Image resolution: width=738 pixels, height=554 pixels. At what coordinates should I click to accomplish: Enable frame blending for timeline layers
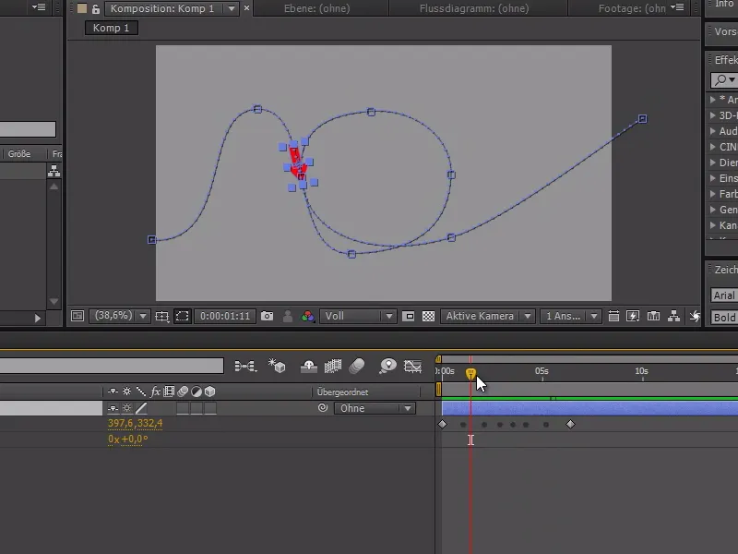[x=333, y=366]
